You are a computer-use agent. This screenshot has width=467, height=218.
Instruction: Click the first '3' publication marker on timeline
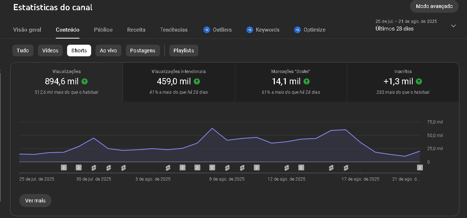pos(78,167)
